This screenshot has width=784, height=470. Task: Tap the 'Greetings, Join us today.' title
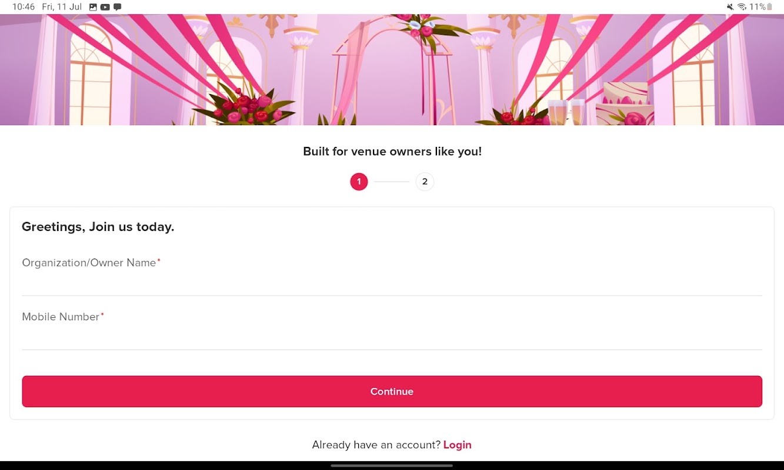[98, 227]
